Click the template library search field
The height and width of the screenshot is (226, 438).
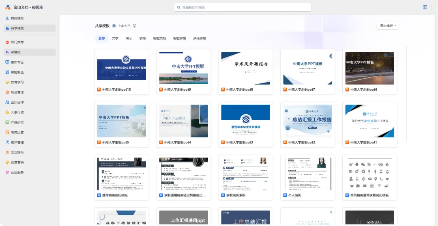click(x=243, y=8)
